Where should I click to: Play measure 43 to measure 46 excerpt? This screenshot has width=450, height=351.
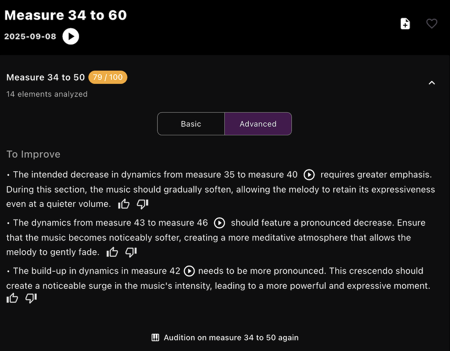point(219,223)
